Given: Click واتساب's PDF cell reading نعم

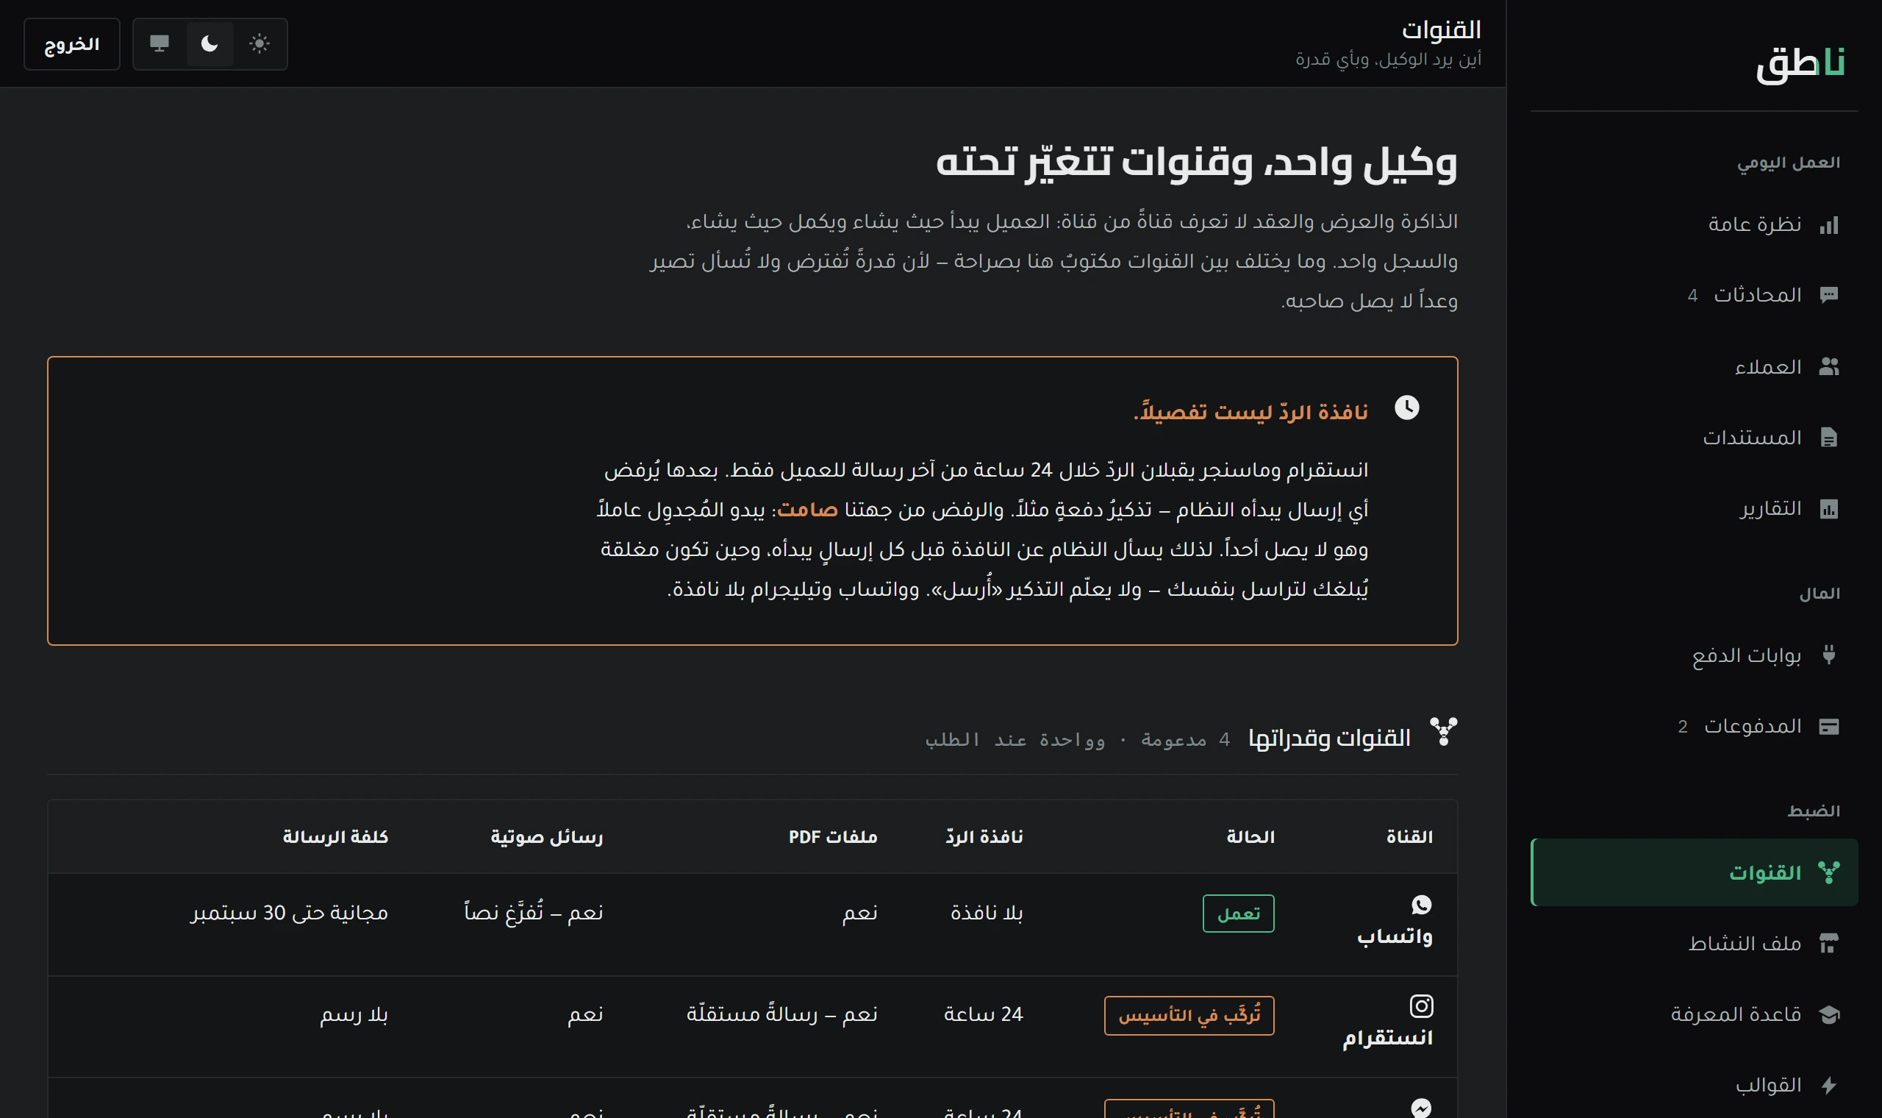Looking at the screenshot, I should pos(859,913).
